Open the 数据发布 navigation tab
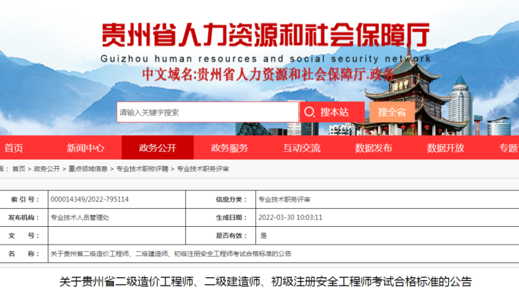The width and height of the screenshot is (519, 294). pos(373,148)
